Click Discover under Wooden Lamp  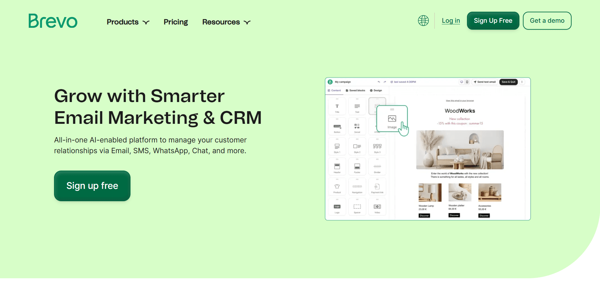click(x=424, y=216)
